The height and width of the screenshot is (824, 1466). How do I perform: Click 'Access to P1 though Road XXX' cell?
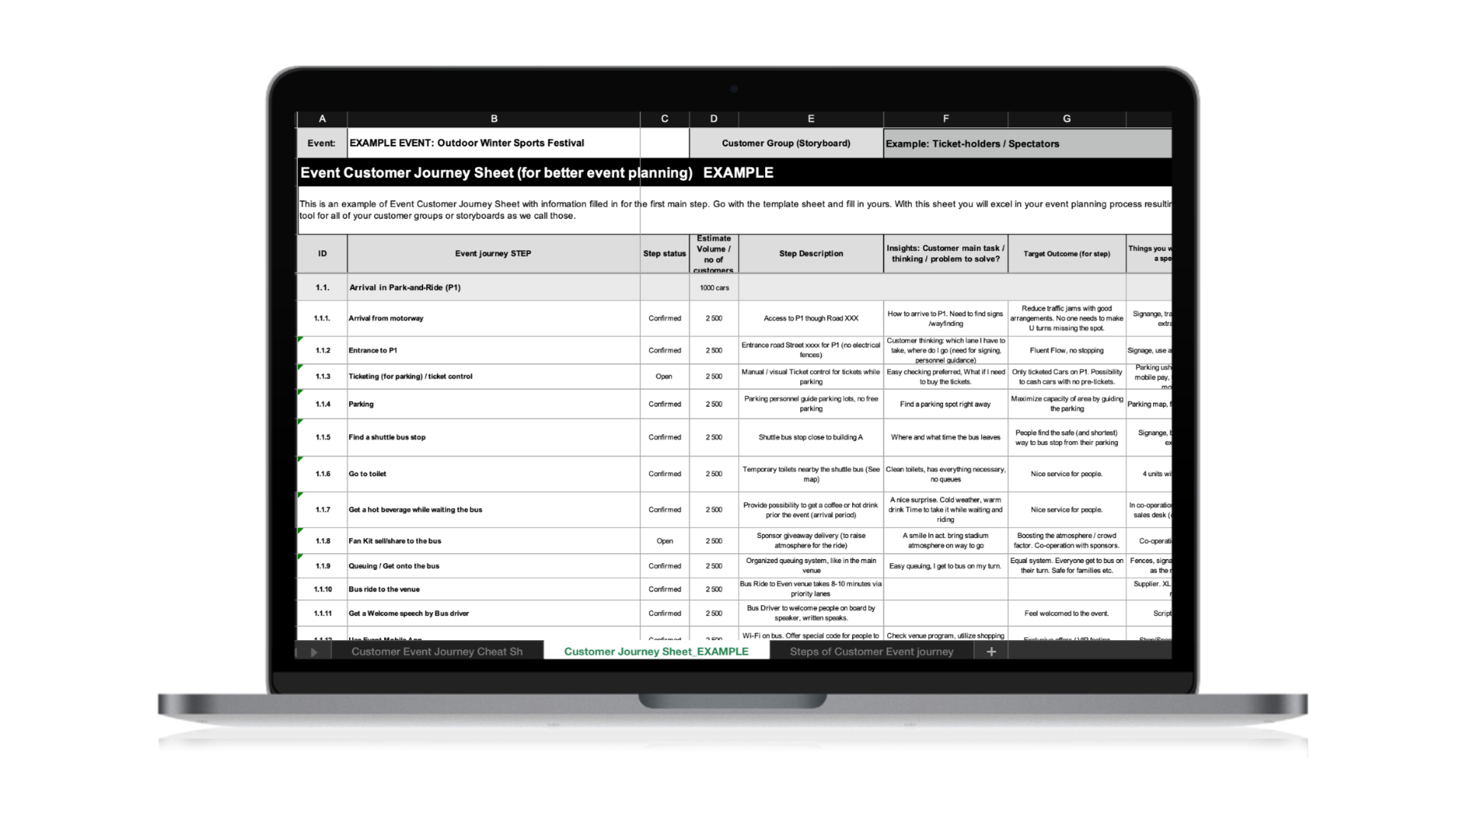(811, 318)
